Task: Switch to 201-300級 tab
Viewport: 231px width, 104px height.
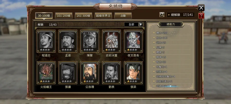Action: [x=83, y=16]
